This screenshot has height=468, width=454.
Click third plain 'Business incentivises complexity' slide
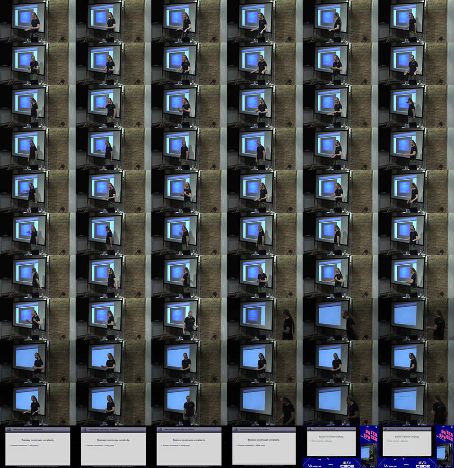tap(189, 447)
